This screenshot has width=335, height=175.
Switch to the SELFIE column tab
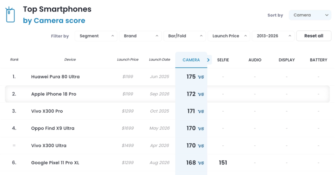pyautogui.click(x=223, y=60)
